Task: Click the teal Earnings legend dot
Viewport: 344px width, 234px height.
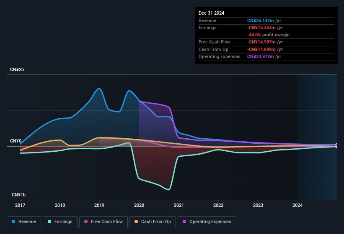Action: point(49,222)
